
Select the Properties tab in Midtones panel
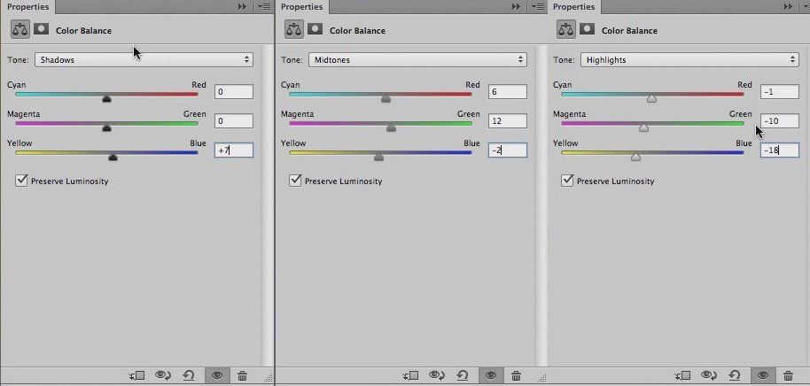pyautogui.click(x=301, y=7)
